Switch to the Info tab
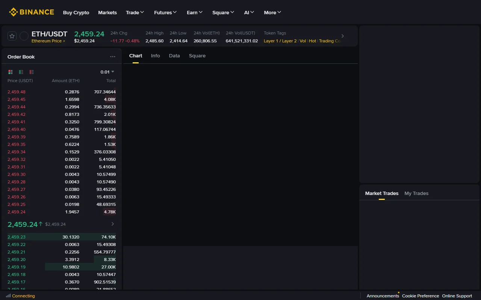The image size is (481, 300). coord(156,55)
